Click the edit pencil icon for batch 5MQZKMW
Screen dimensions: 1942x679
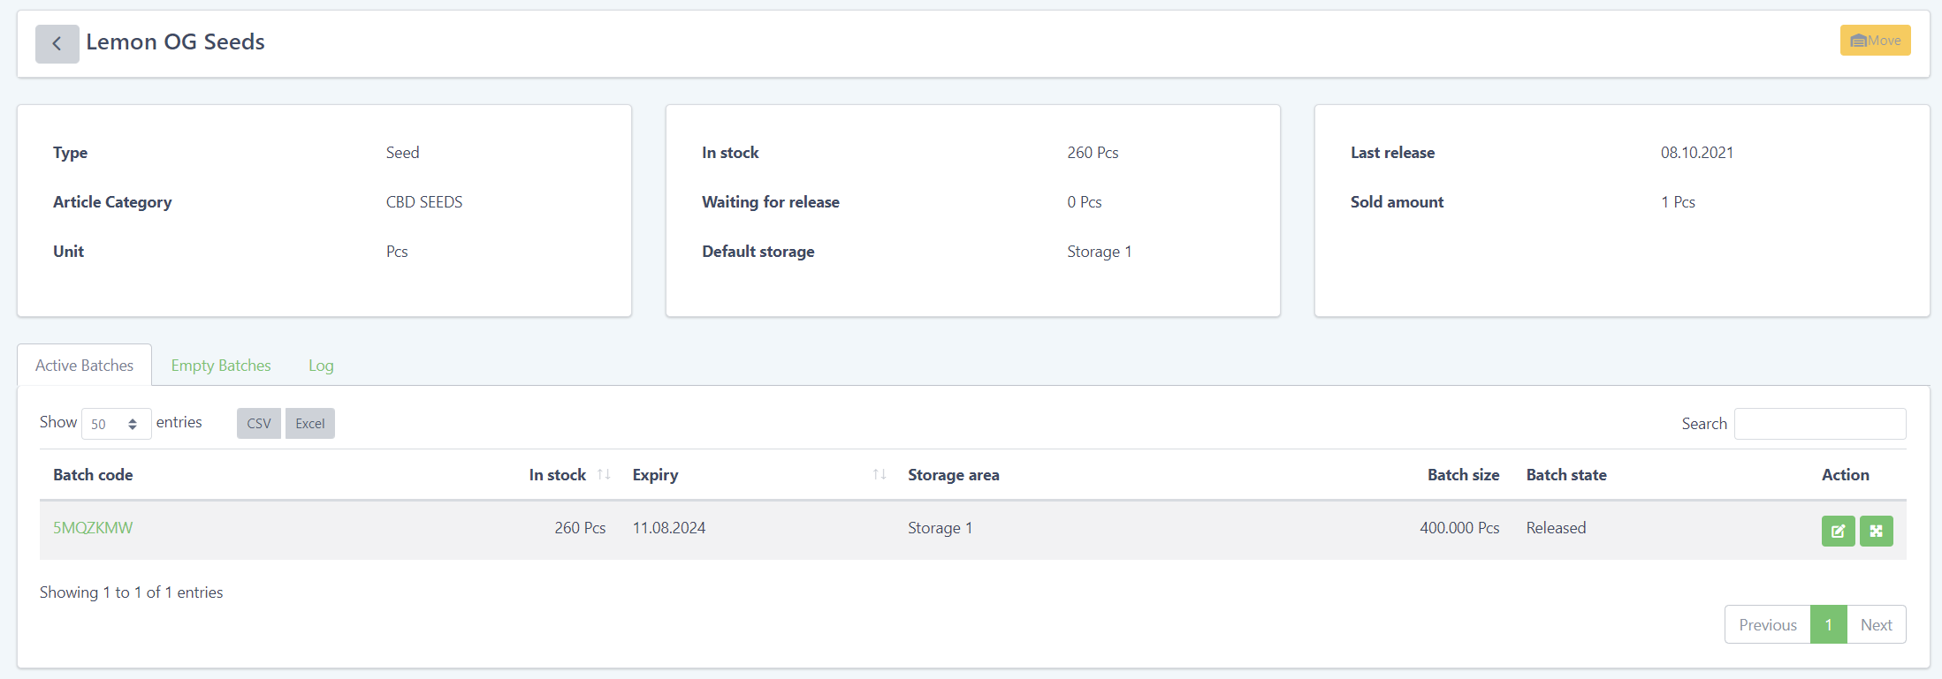click(x=1838, y=531)
